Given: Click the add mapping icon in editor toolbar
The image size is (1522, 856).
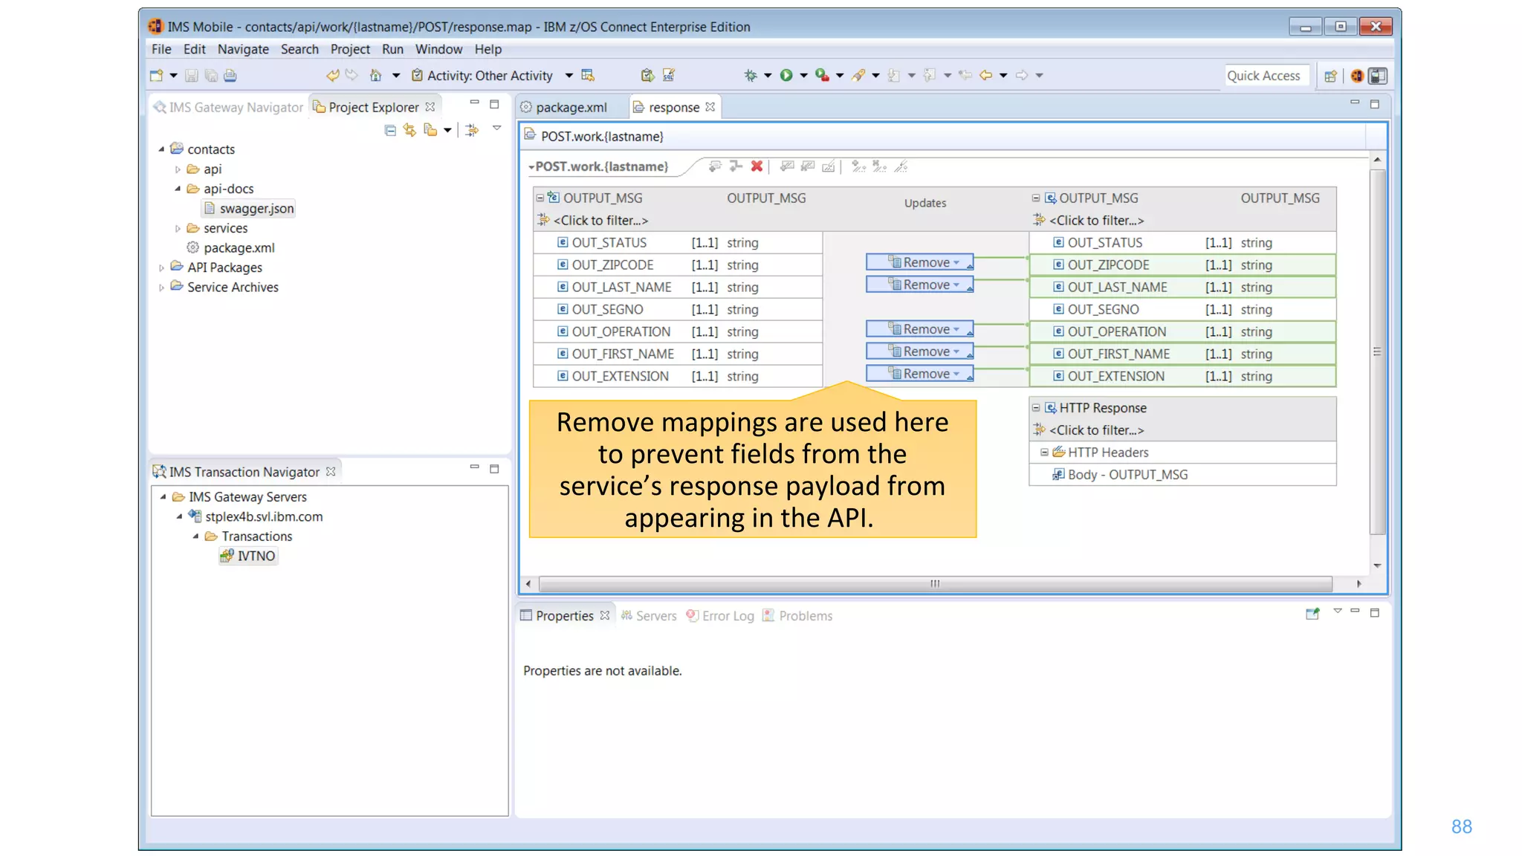Looking at the screenshot, I should (715, 166).
